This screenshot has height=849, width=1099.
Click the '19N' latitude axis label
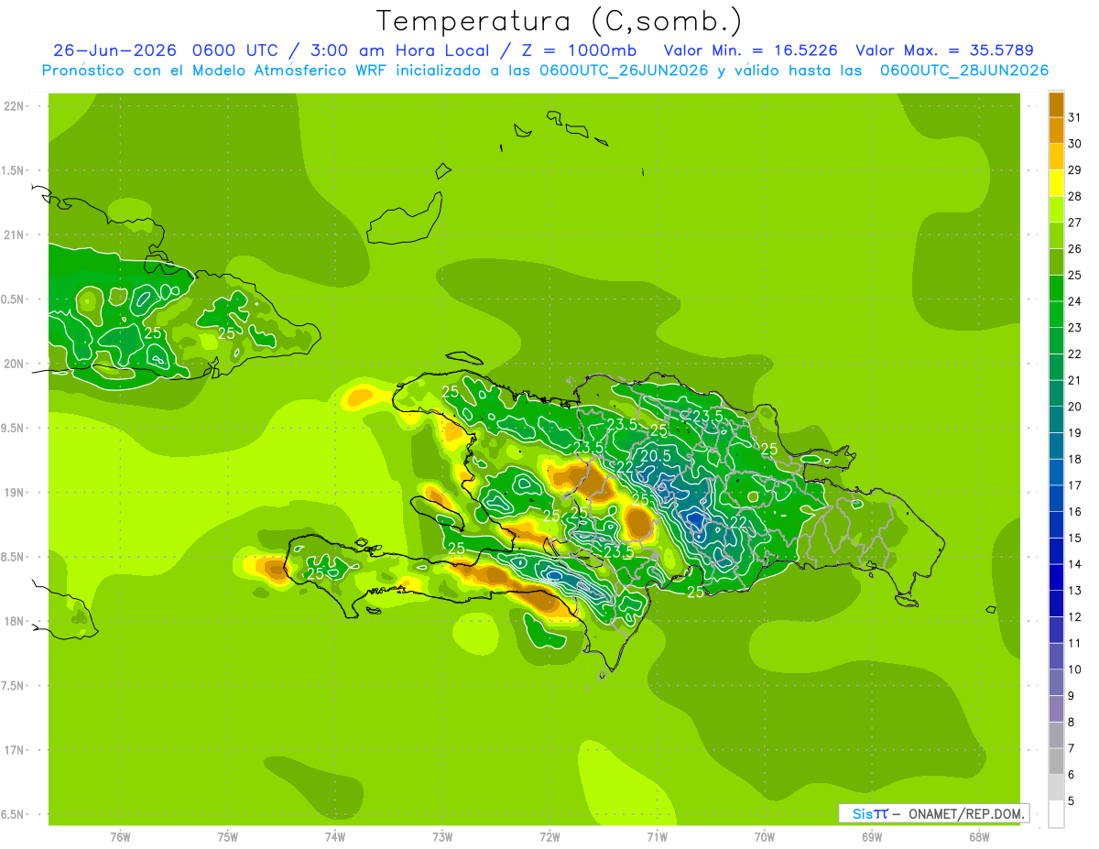click(15, 492)
